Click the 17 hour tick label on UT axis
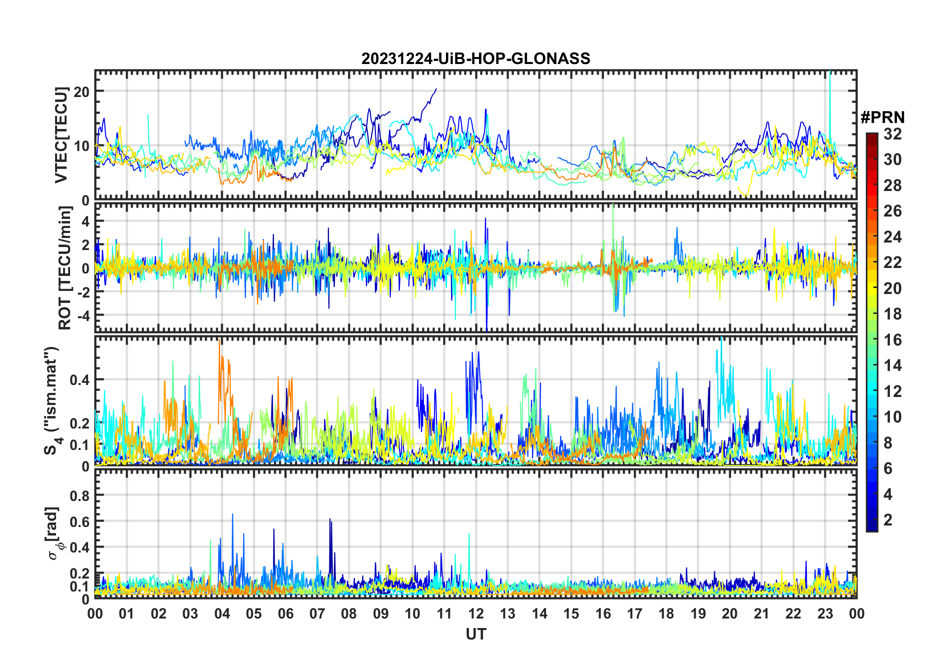 click(635, 614)
